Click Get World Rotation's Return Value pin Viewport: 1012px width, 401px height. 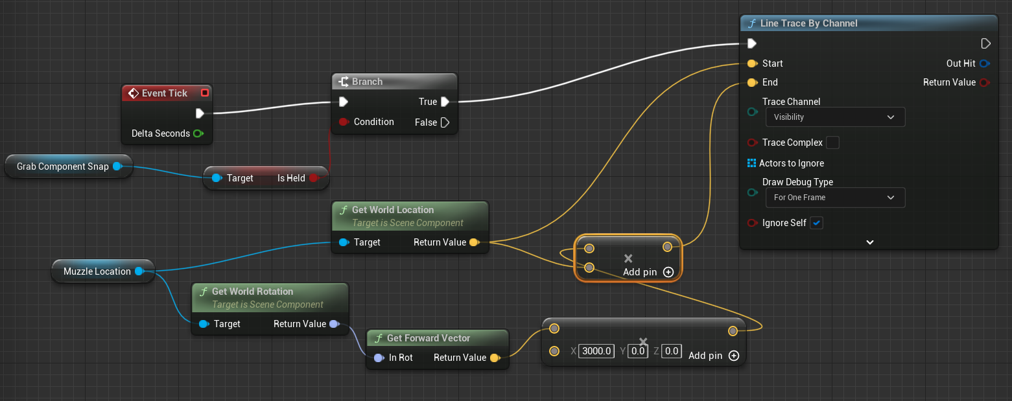[x=333, y=324]
